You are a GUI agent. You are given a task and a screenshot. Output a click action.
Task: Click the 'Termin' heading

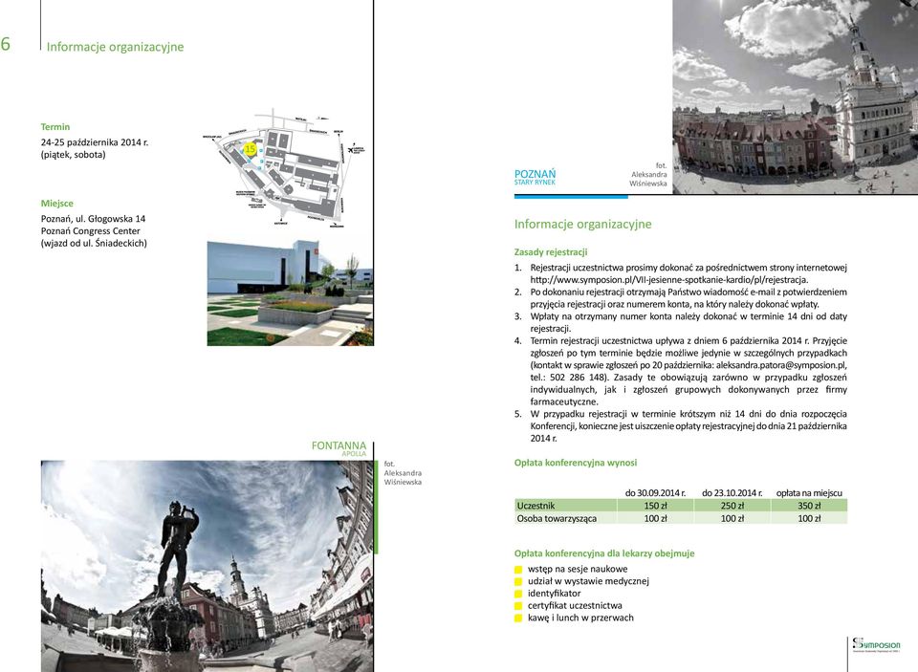click(x=55, y=127)
